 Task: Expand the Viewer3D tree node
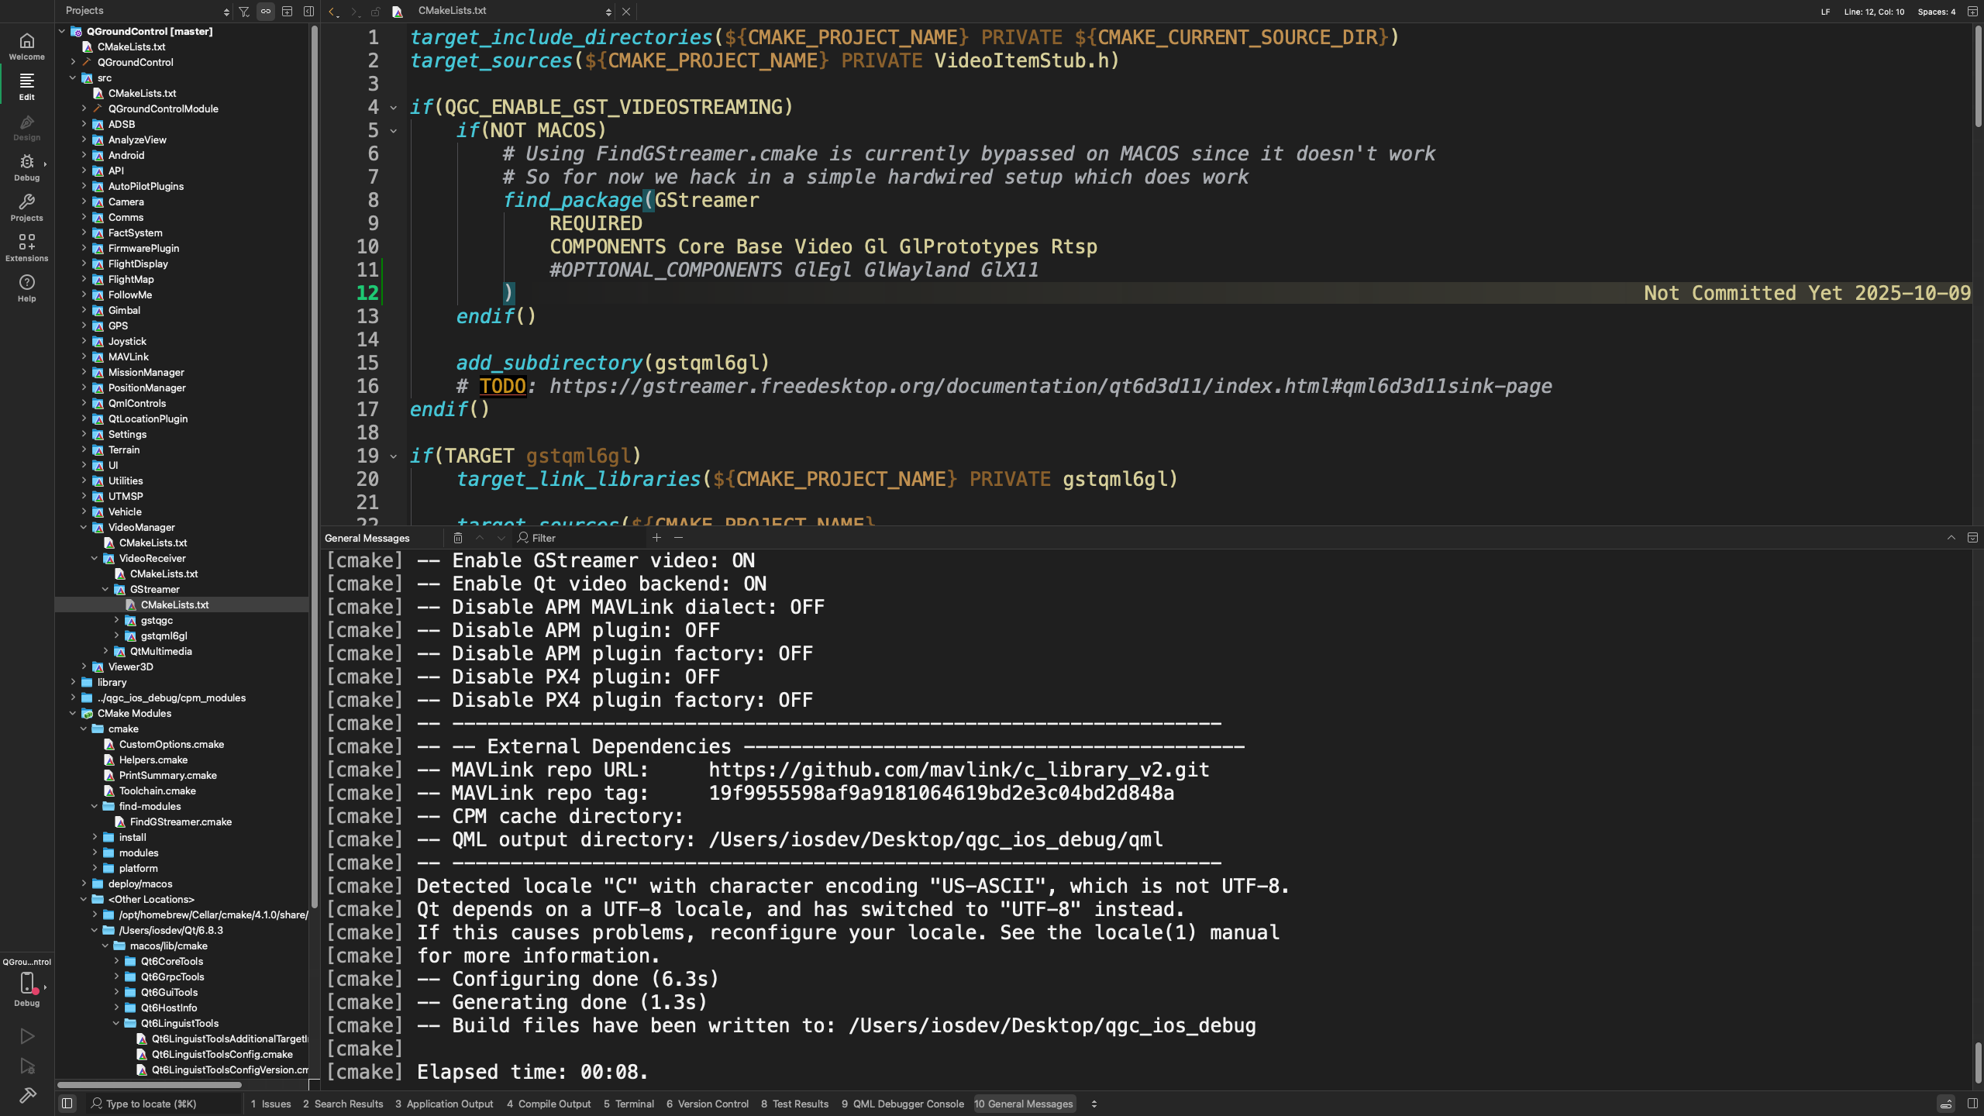pos(84,666)
